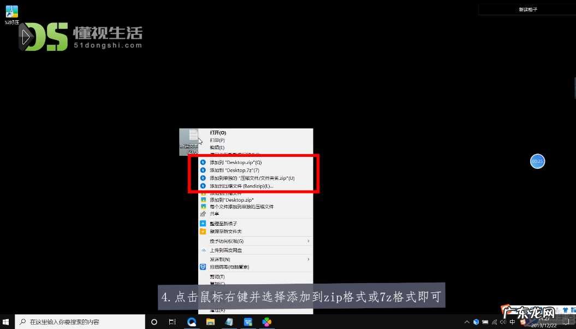Launch File Explorer from taskbar
Screen dimensions: 576x329
coord(210,322)
